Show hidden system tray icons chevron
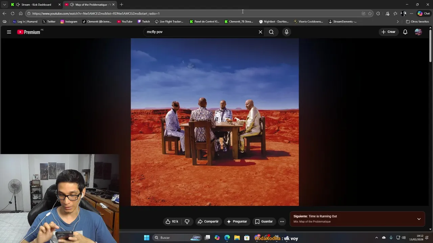 (377, 238)
